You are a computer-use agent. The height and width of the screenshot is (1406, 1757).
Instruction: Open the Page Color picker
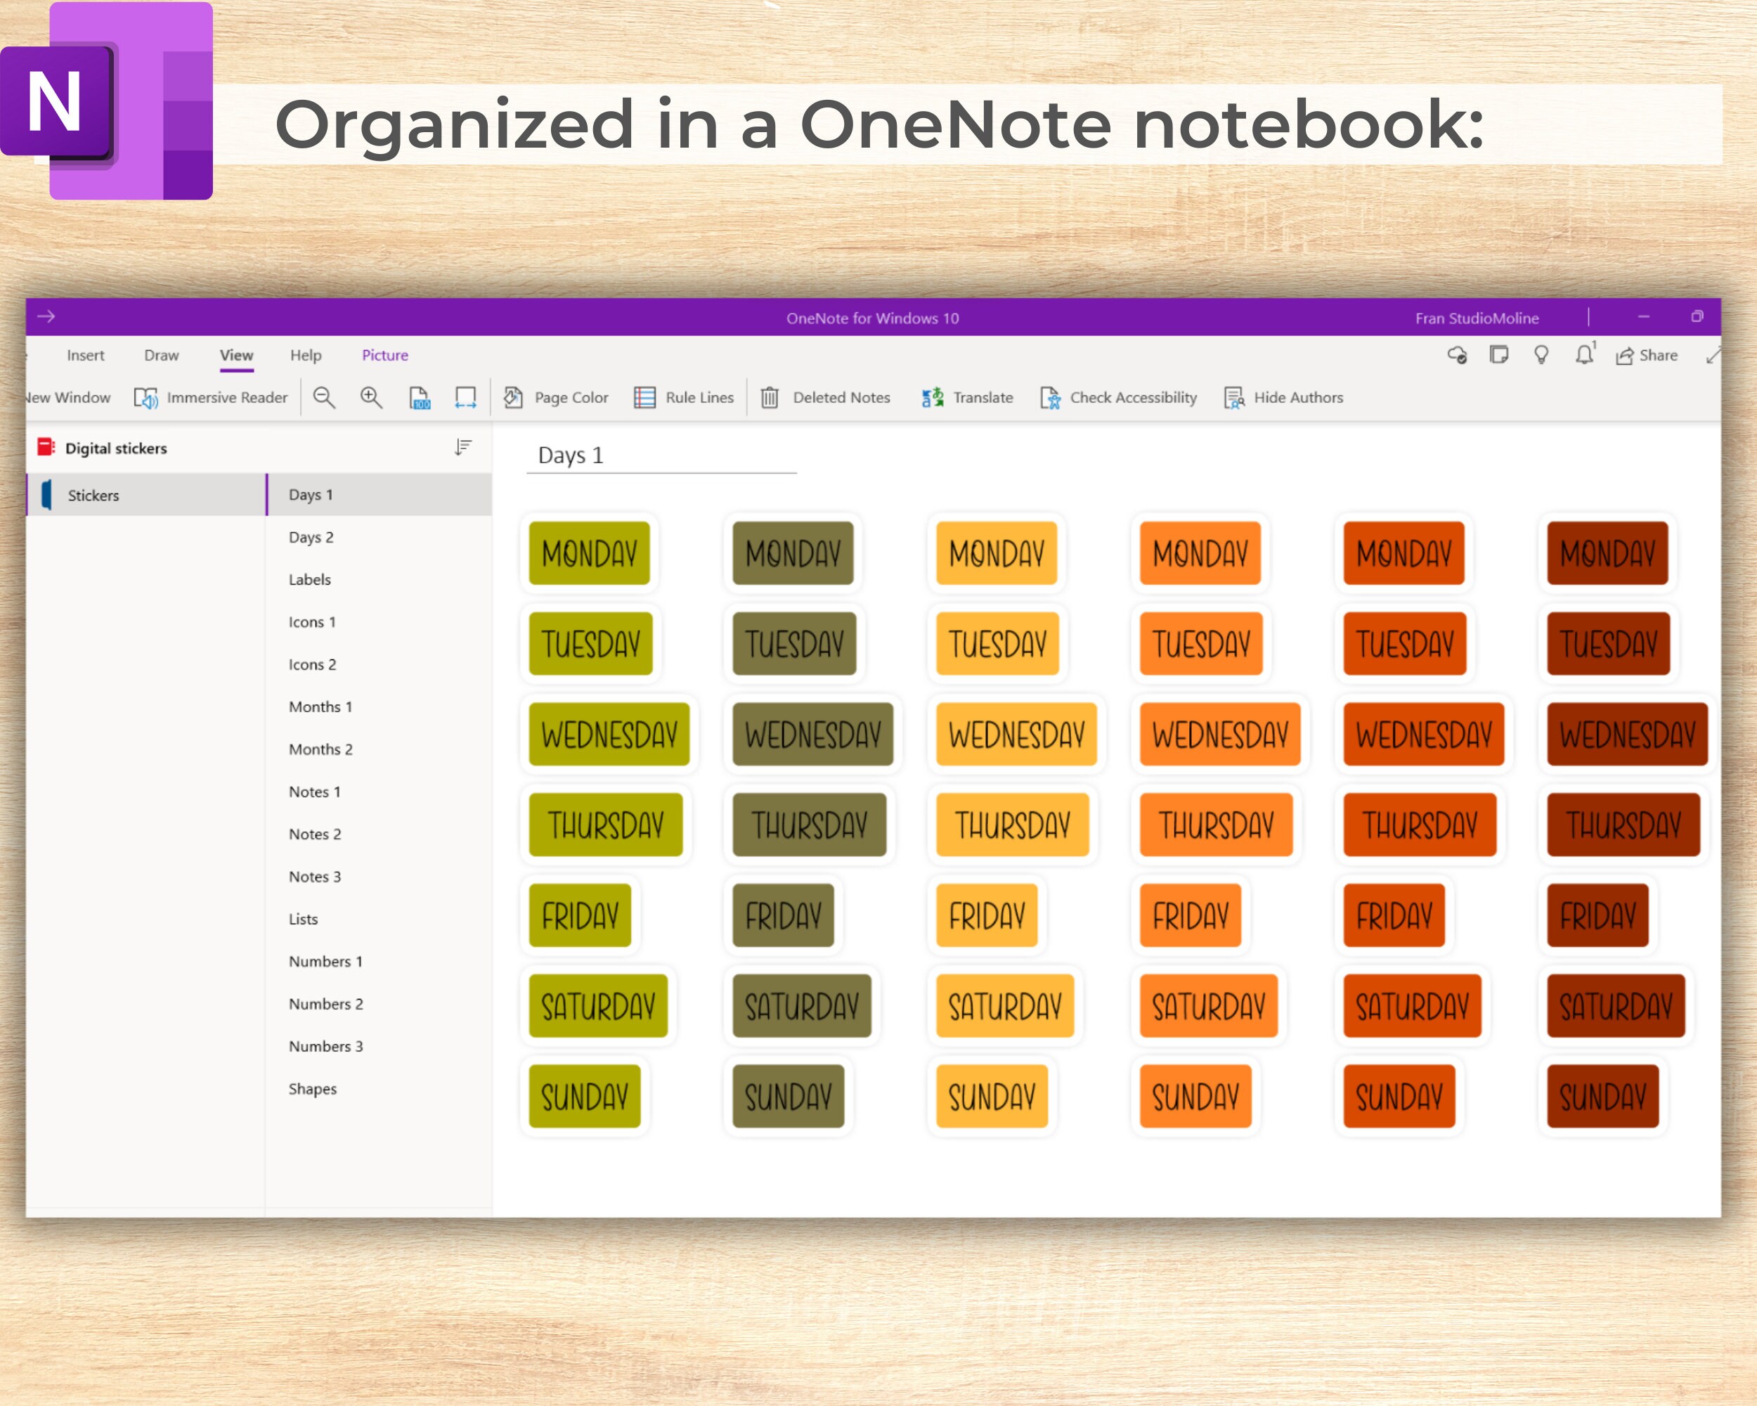pyautogui.click(x=556, y=398)
